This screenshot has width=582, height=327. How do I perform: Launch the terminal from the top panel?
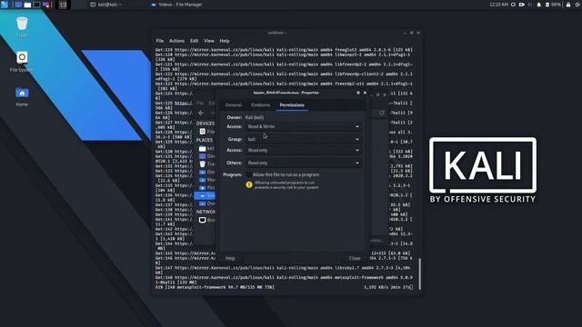tap(36, 5)
